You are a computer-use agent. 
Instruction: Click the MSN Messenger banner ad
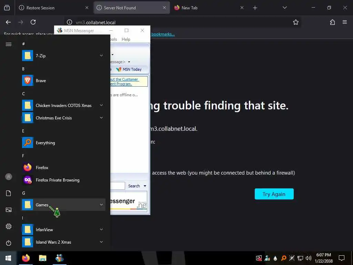pos(129,201)
